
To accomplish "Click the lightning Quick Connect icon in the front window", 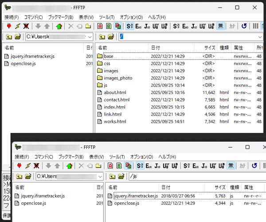I will pos(27,166).
